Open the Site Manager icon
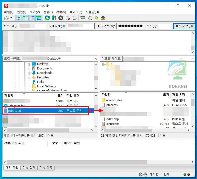Viewport: 197px width, 179px height. coord(6,18)
